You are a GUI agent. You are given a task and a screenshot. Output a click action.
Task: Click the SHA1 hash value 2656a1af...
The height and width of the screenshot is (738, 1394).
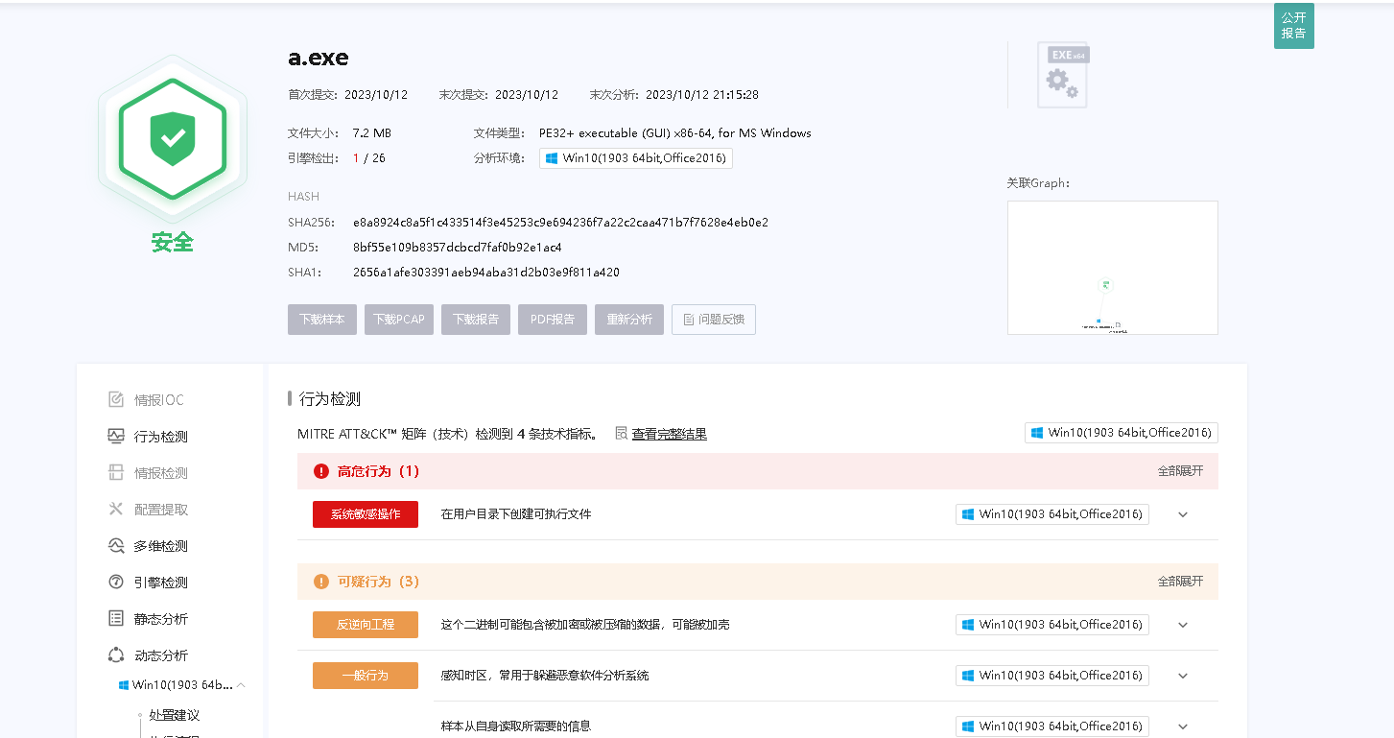[x=486, y=273]
